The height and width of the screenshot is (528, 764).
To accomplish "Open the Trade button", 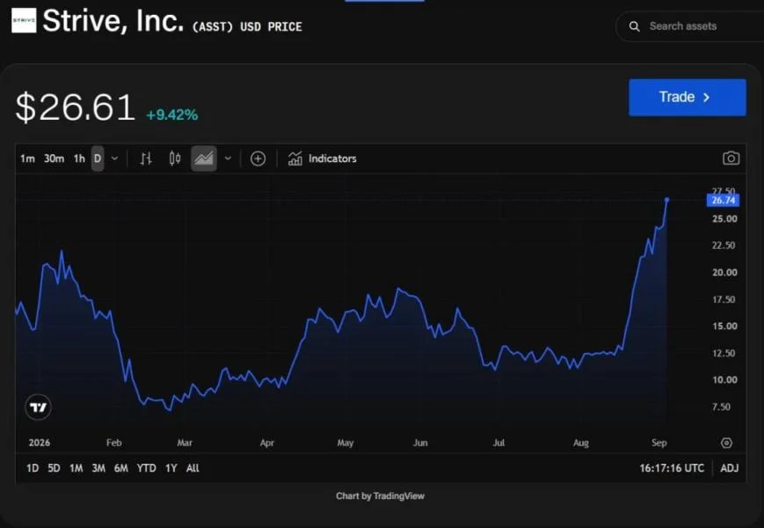I will (x=687, y=97).
